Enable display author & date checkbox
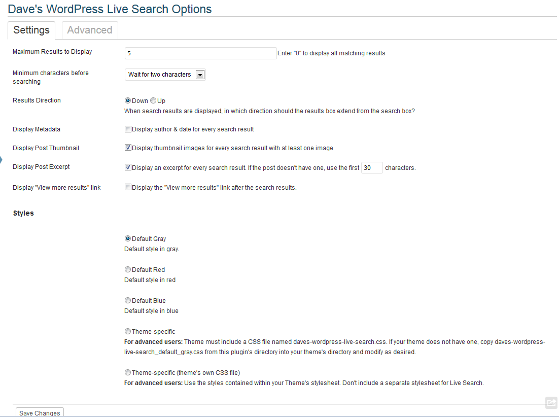559x417 pixels. click(x=128, y=129)
